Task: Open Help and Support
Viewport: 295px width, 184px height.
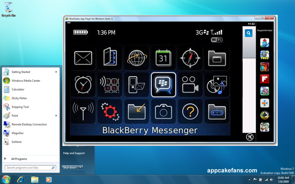Action: click(74, 153)
